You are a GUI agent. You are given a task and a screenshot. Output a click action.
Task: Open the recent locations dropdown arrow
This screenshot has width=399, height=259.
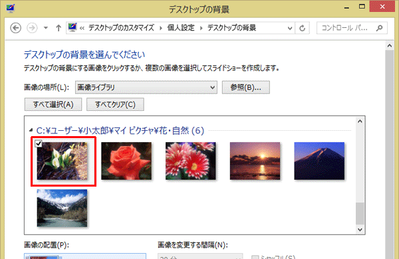click(x=46, y=28)
